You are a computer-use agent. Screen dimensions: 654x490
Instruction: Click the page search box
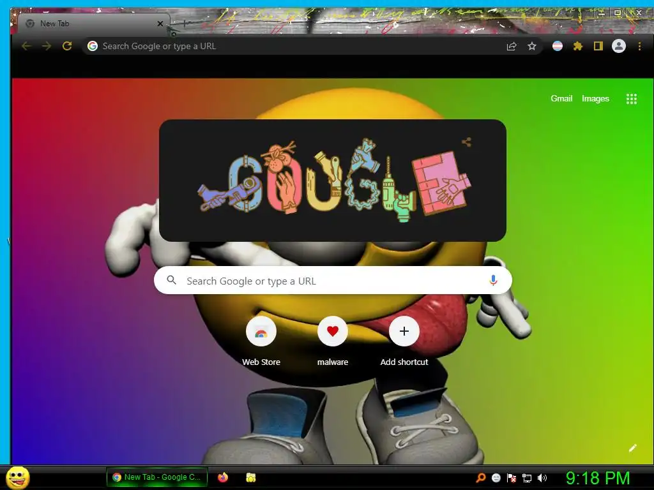333,281
